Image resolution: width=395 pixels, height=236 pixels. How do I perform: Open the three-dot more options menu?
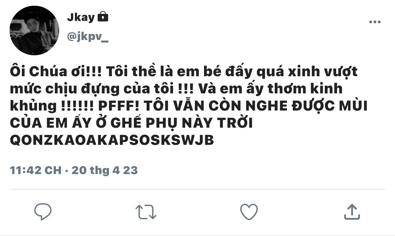tap(375, 22)
